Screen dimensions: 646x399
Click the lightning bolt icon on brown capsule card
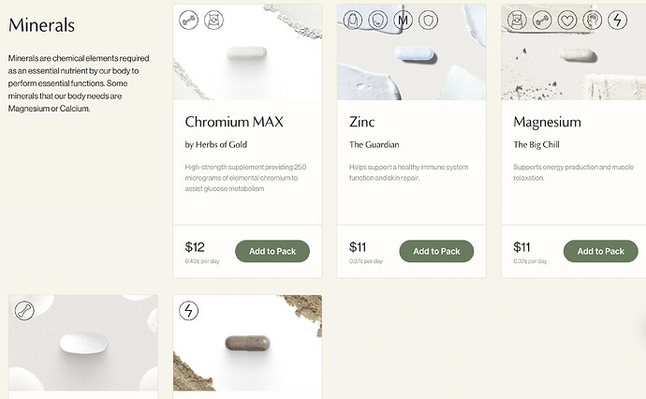click(x=188, y=310)
